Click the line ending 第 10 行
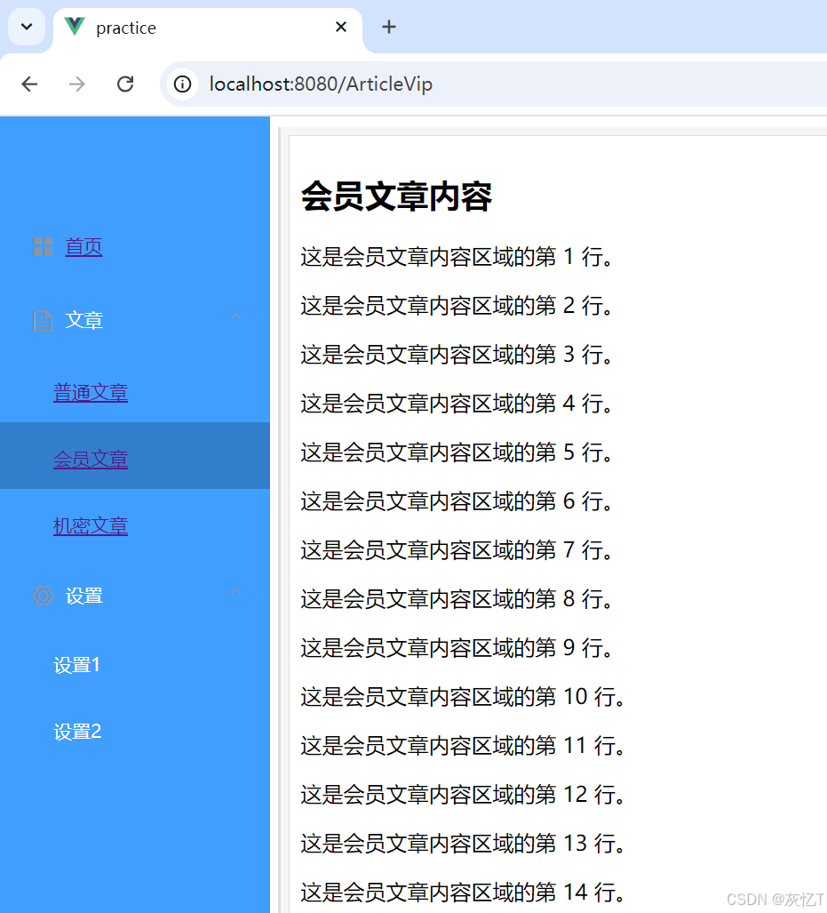Image resolution: width=827 pixels, height=913 pixels. click(x=463, y=697)
